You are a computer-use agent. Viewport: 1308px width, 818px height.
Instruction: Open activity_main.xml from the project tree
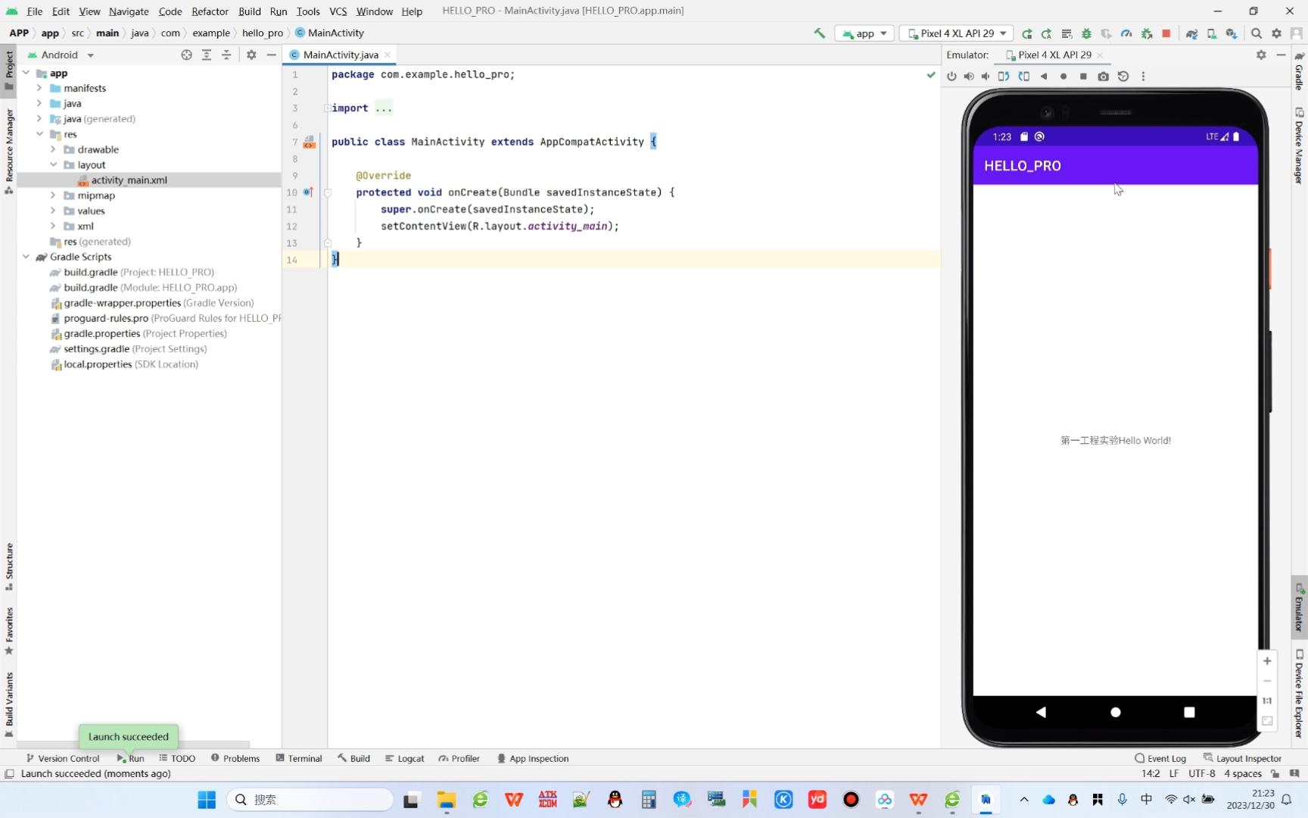(x=129, y=180)
